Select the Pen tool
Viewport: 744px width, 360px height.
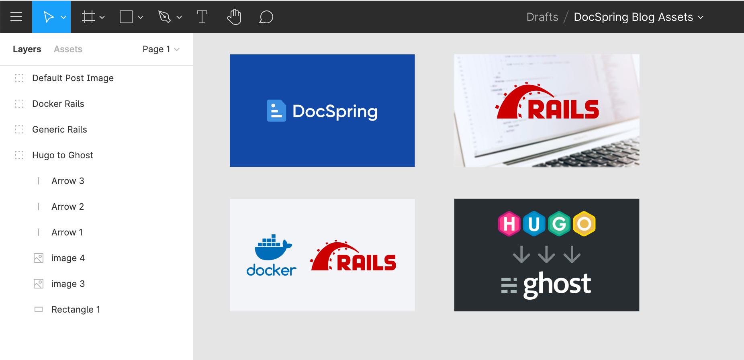click(x=165, y=17)
